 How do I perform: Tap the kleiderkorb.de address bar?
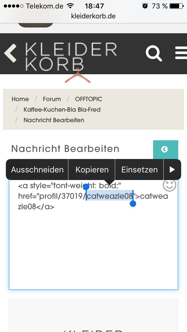93,16
